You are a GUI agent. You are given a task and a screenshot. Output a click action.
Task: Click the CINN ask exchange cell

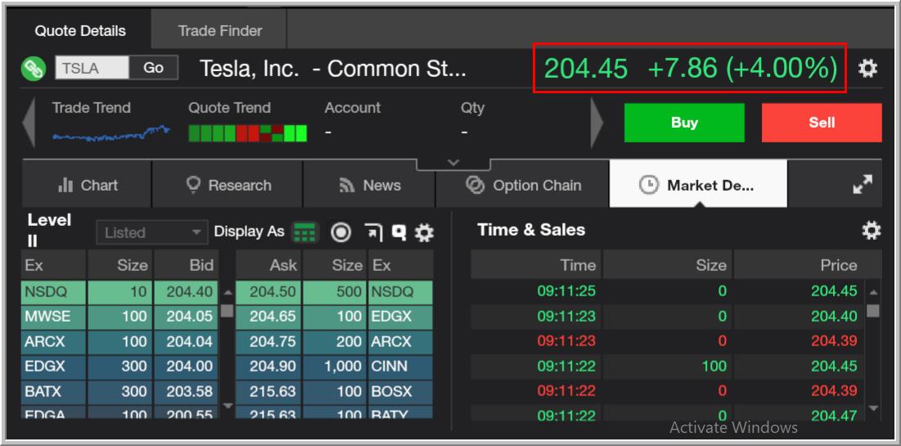point(400,366)
